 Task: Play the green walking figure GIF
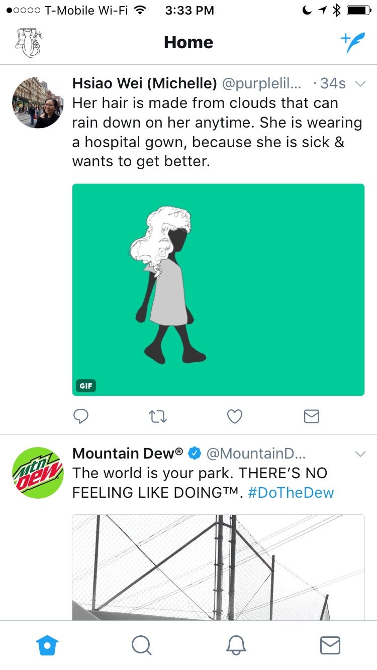pyautogui.click(x=218, y=289)
